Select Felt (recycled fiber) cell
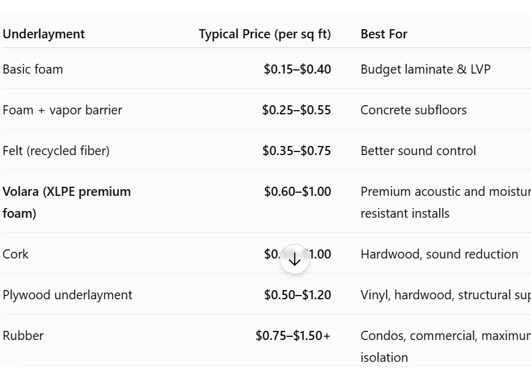This screenshot has height=385, width=531. [56, 151]
